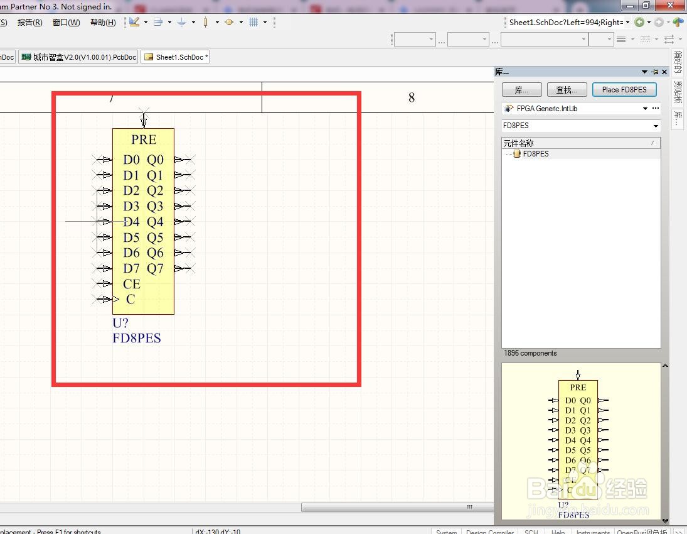Viewport: 687px width, 534px height.
Task: Click the FD8PES comment label on schematic
Action: (x=137, y=338)
